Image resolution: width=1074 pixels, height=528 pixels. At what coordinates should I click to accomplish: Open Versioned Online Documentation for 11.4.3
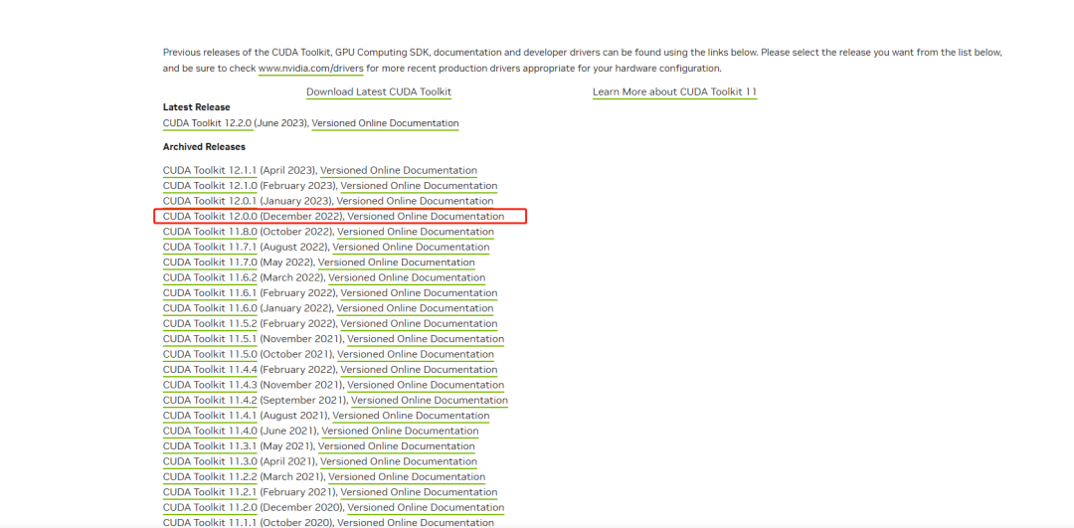point(426,385)
